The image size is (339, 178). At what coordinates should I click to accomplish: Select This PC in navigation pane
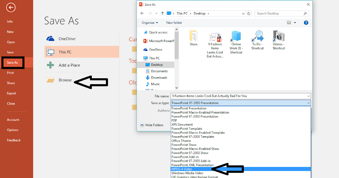click(152, 58)
